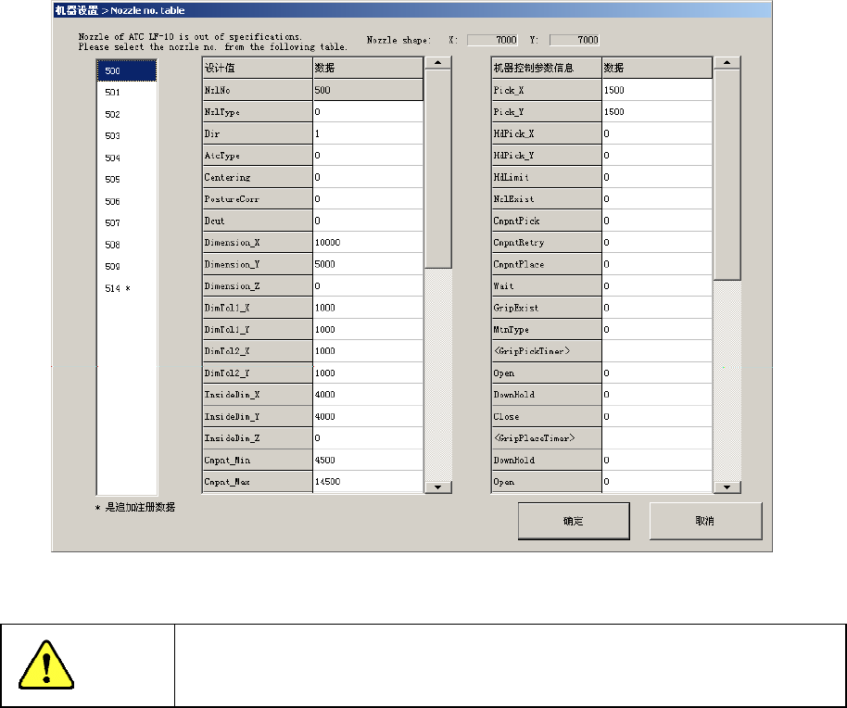Click the HdLimit data cell
This screenshot has height=708, width=847.
coord(657,177)
